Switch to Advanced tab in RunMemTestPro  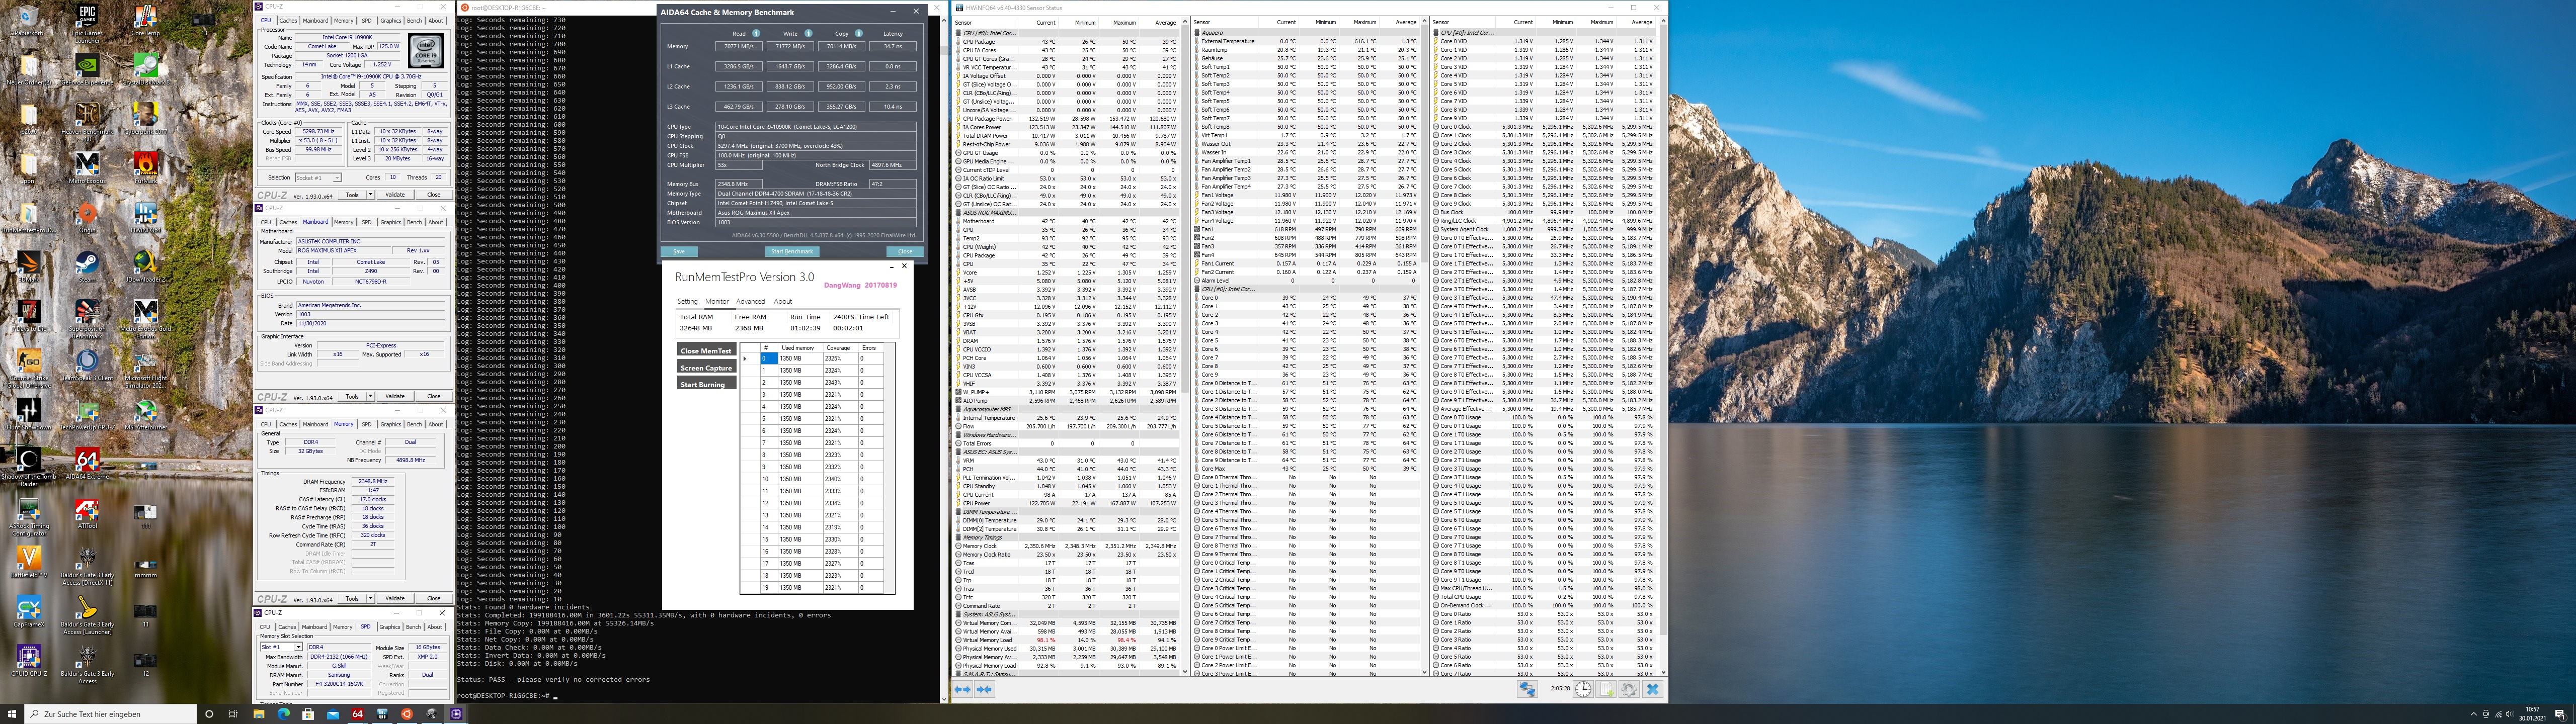750,301
